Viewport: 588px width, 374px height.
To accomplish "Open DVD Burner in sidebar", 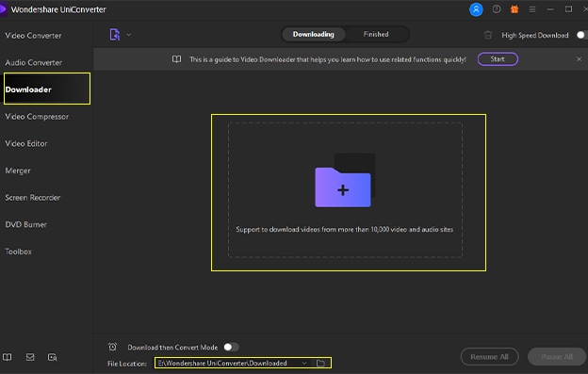I will pos(25,224).
